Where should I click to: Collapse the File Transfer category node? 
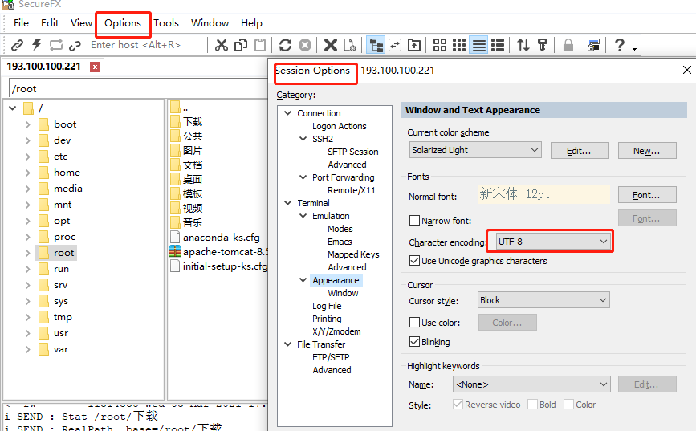(x=288, y=344)
